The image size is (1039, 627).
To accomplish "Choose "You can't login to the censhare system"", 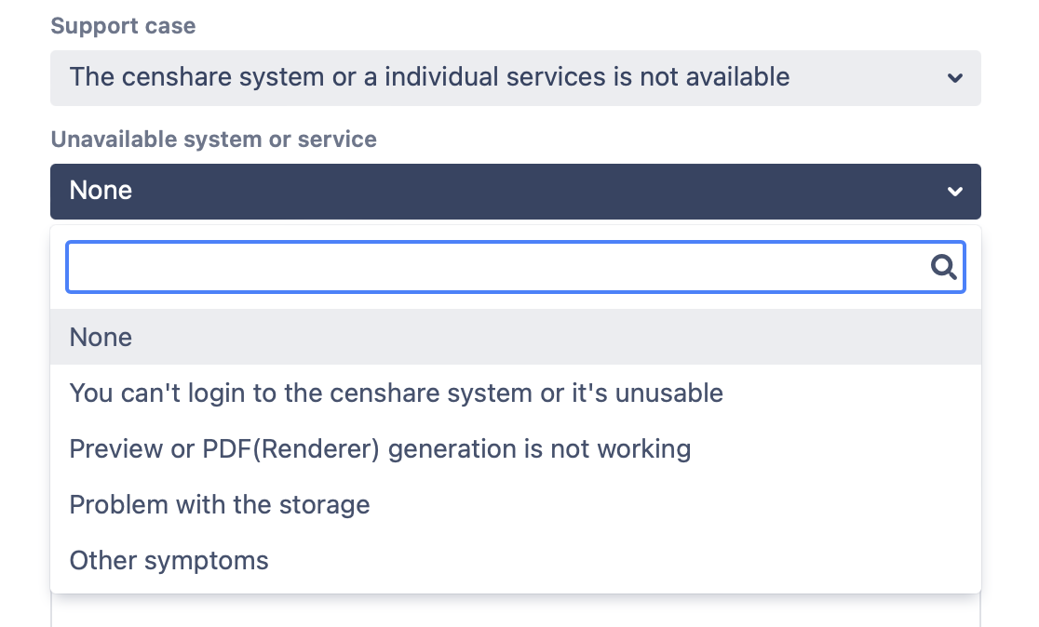I will pos(396,393).
